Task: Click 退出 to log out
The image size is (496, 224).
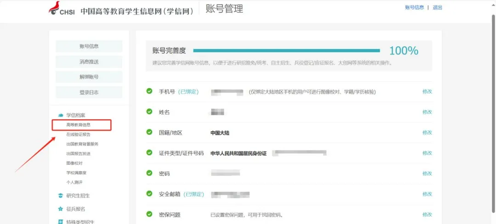Action: pos(438,8)
